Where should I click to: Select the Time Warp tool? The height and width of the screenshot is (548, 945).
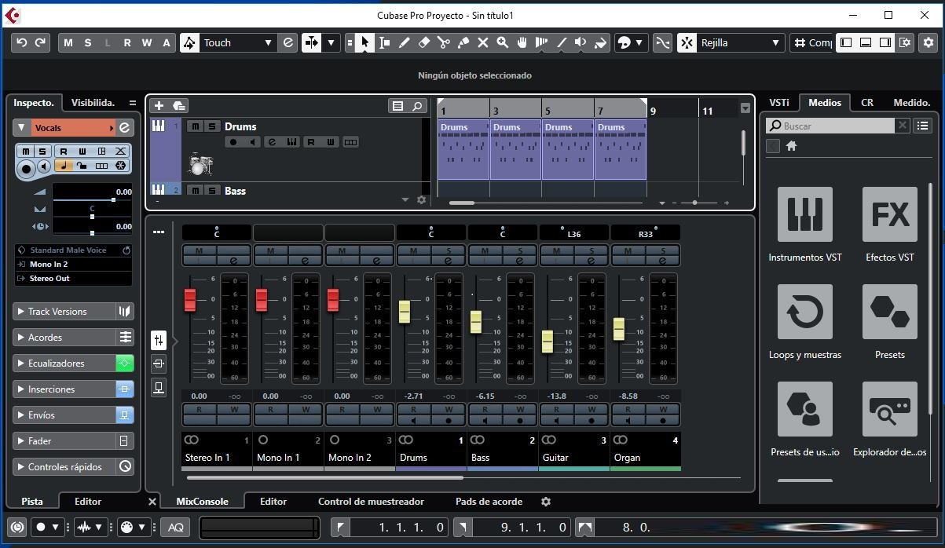(x=541, y=42)
